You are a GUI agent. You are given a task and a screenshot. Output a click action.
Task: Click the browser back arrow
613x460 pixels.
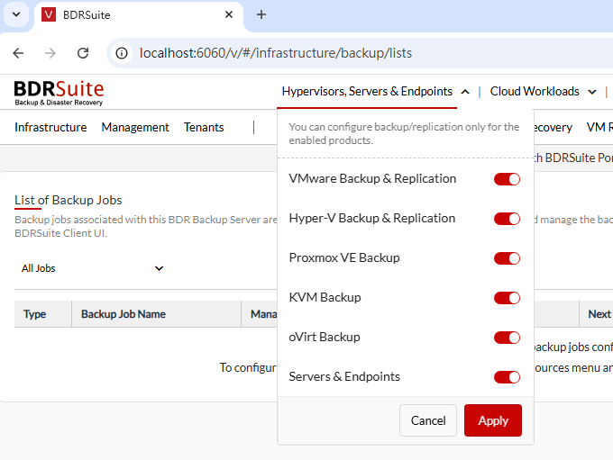[x=18, y=53]
